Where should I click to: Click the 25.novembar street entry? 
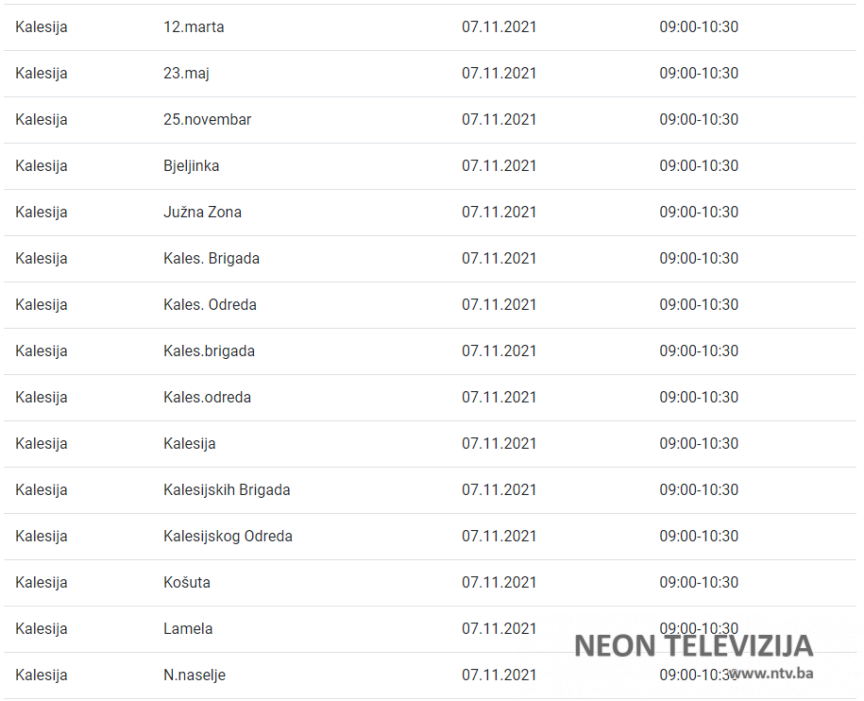click(207, 120)
